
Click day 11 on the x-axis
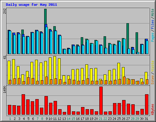coord(55,119)
